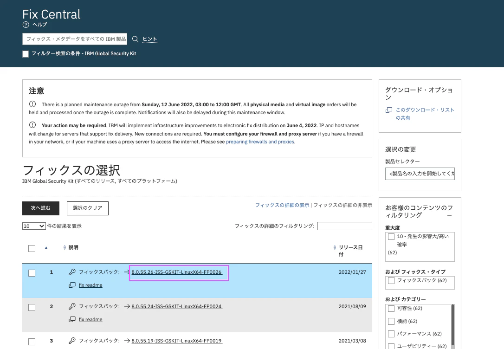
Task: Check the box for fix row 3
Action: 32,342
